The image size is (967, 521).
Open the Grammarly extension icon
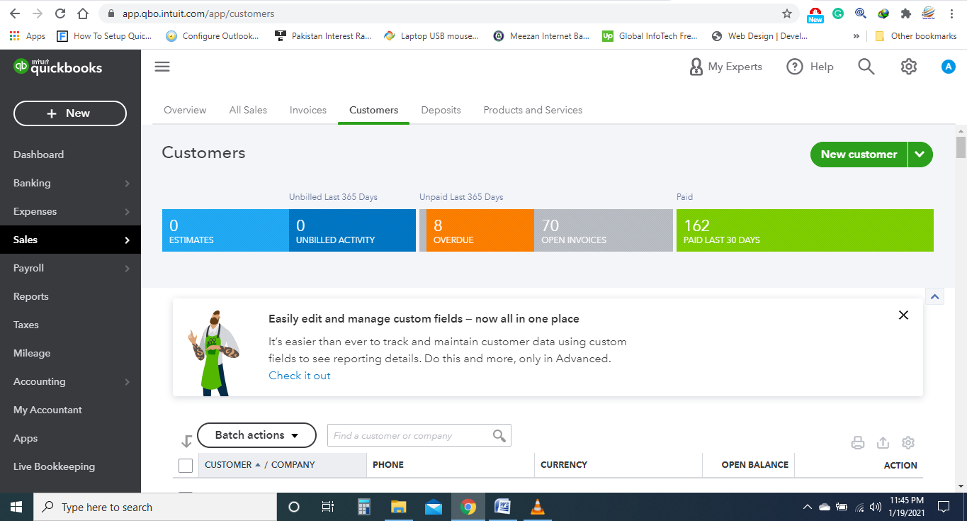click(x=838, y=13)
